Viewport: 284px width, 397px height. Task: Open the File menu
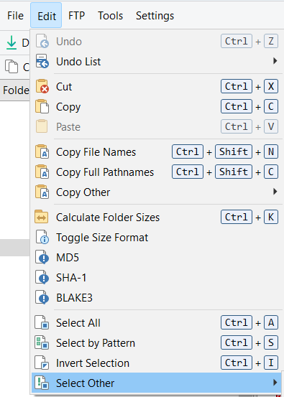[x=16, y=16]
